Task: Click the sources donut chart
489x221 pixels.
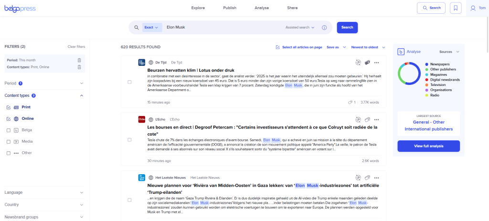Action: (x=409, y=73)
